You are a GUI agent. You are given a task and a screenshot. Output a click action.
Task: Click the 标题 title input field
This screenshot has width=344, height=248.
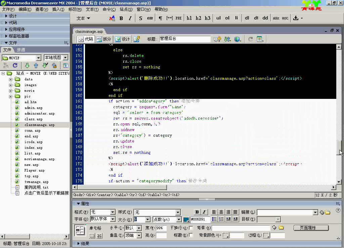tap(185, 39)
